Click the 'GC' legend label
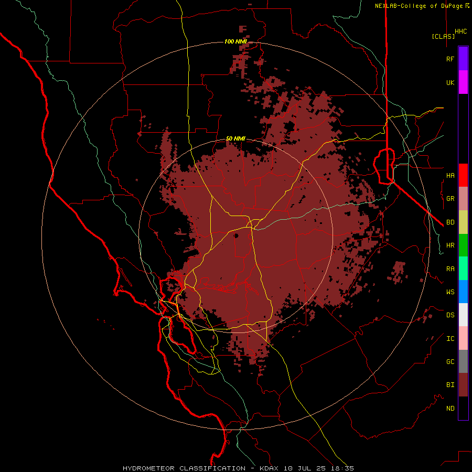This screenshot has height=472, width=472. click(450, 361)
